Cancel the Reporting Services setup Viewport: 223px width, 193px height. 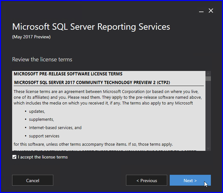click(33, 180)
